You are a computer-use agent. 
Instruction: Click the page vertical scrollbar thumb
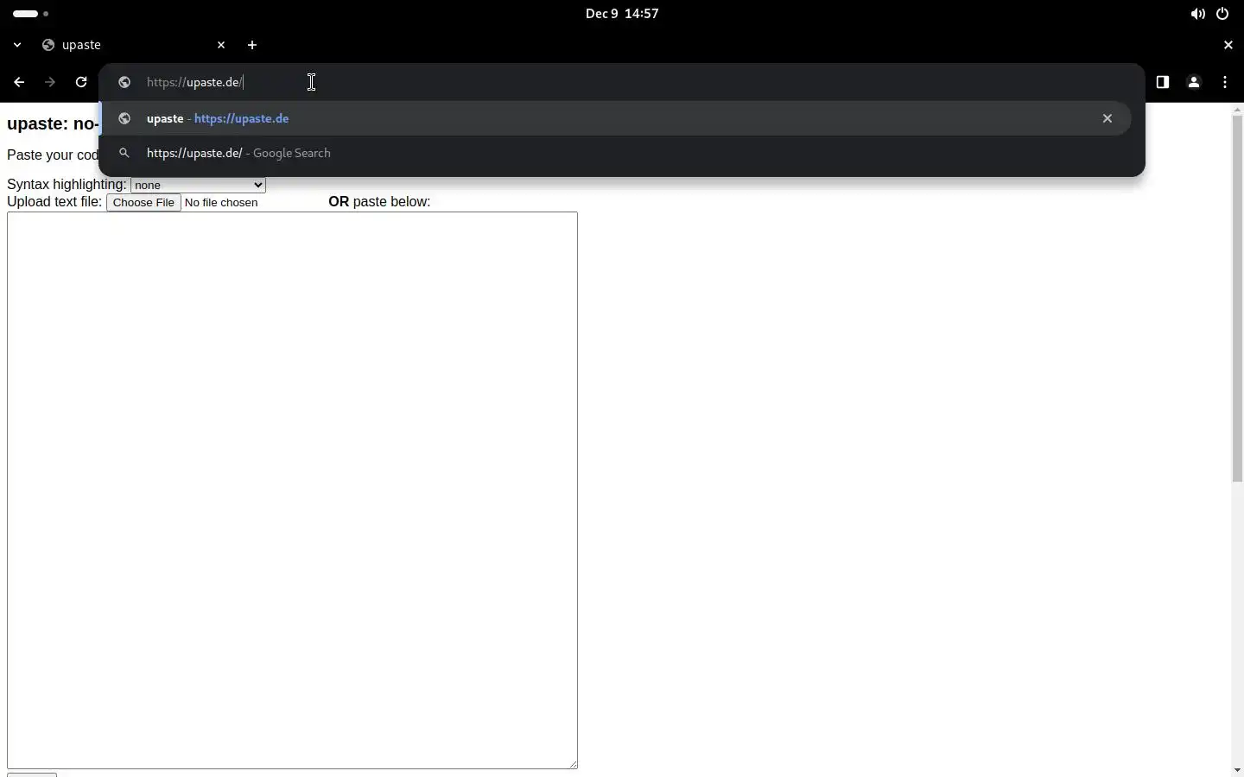(1237, 298)
